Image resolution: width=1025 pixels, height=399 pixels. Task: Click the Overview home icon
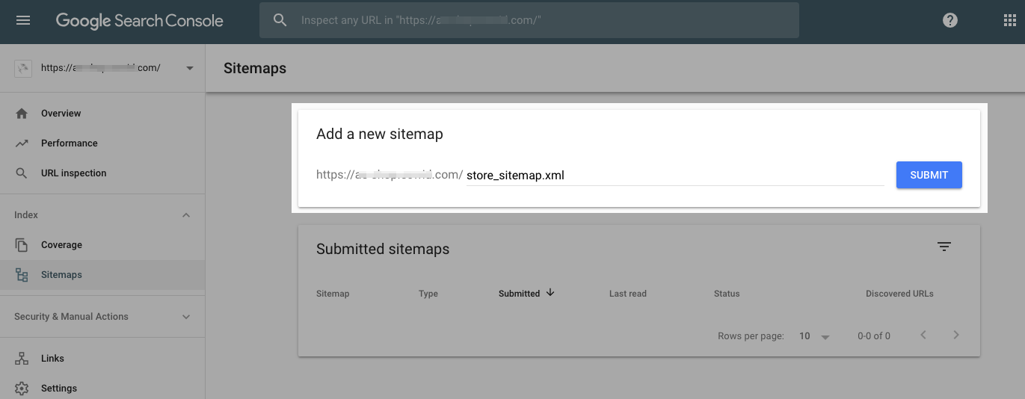(22, 114)
